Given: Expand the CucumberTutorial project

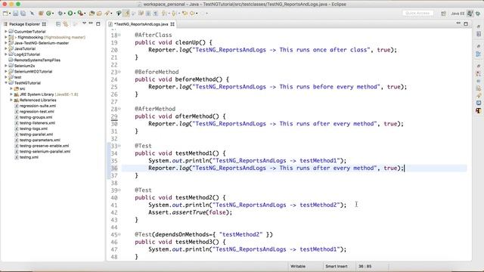Looking at the screenshot, I should (6, 32).
